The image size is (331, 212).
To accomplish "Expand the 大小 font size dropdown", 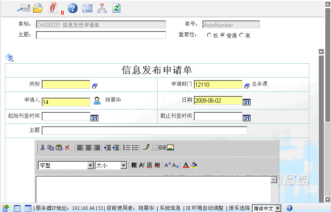I will tap(123, 165).
